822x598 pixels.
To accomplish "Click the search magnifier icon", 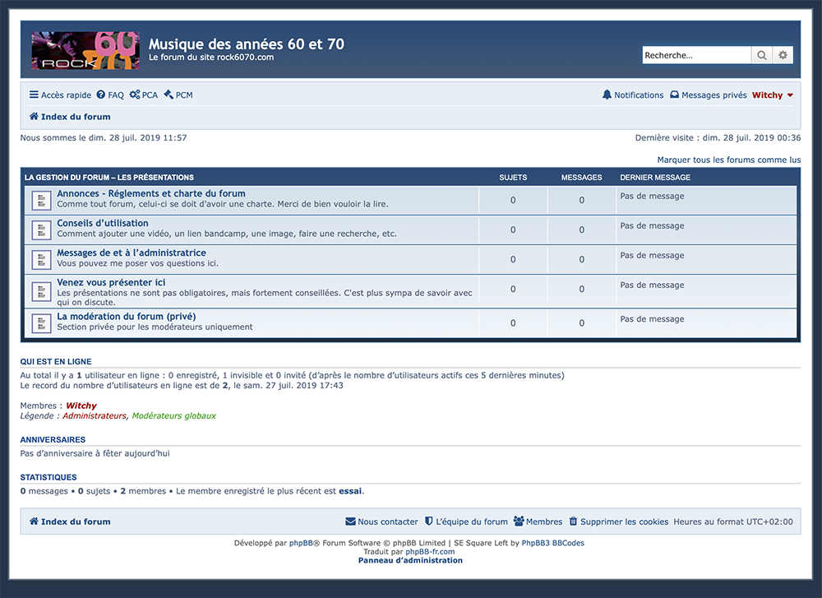I will [x=762, y=55].
